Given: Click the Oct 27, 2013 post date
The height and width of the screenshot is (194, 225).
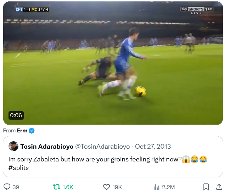Looking at the screenshot, I should [x=153, y=147].
